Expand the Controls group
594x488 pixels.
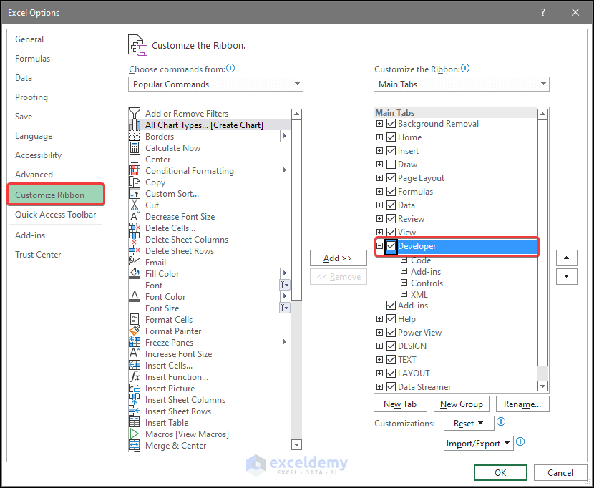point(404,283)
